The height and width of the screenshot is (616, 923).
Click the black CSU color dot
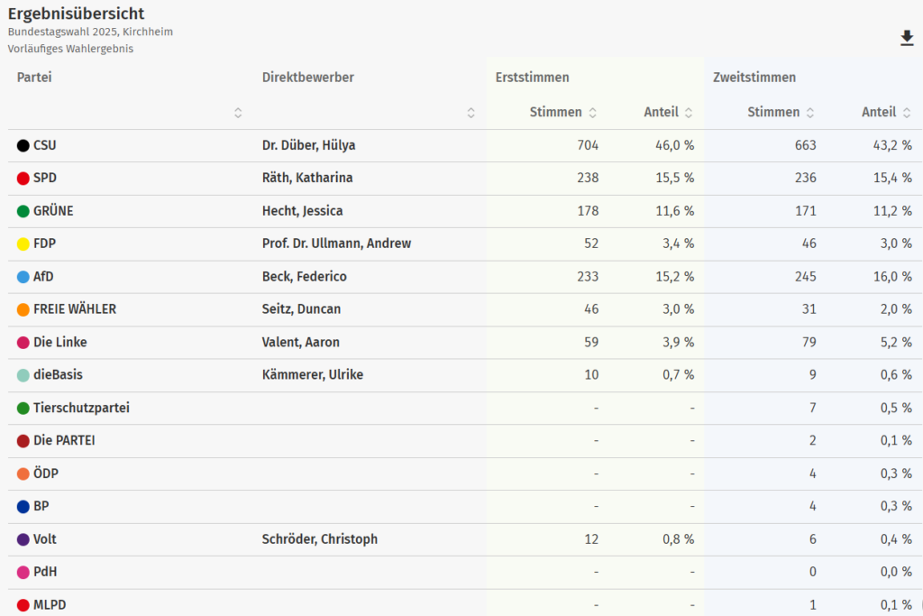pyautogui.click(x=23, y=145)
